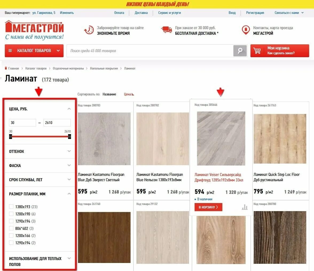Check the 1380x193 (23) size checkbox
This screenshot has height=271, width=314.
11,206
